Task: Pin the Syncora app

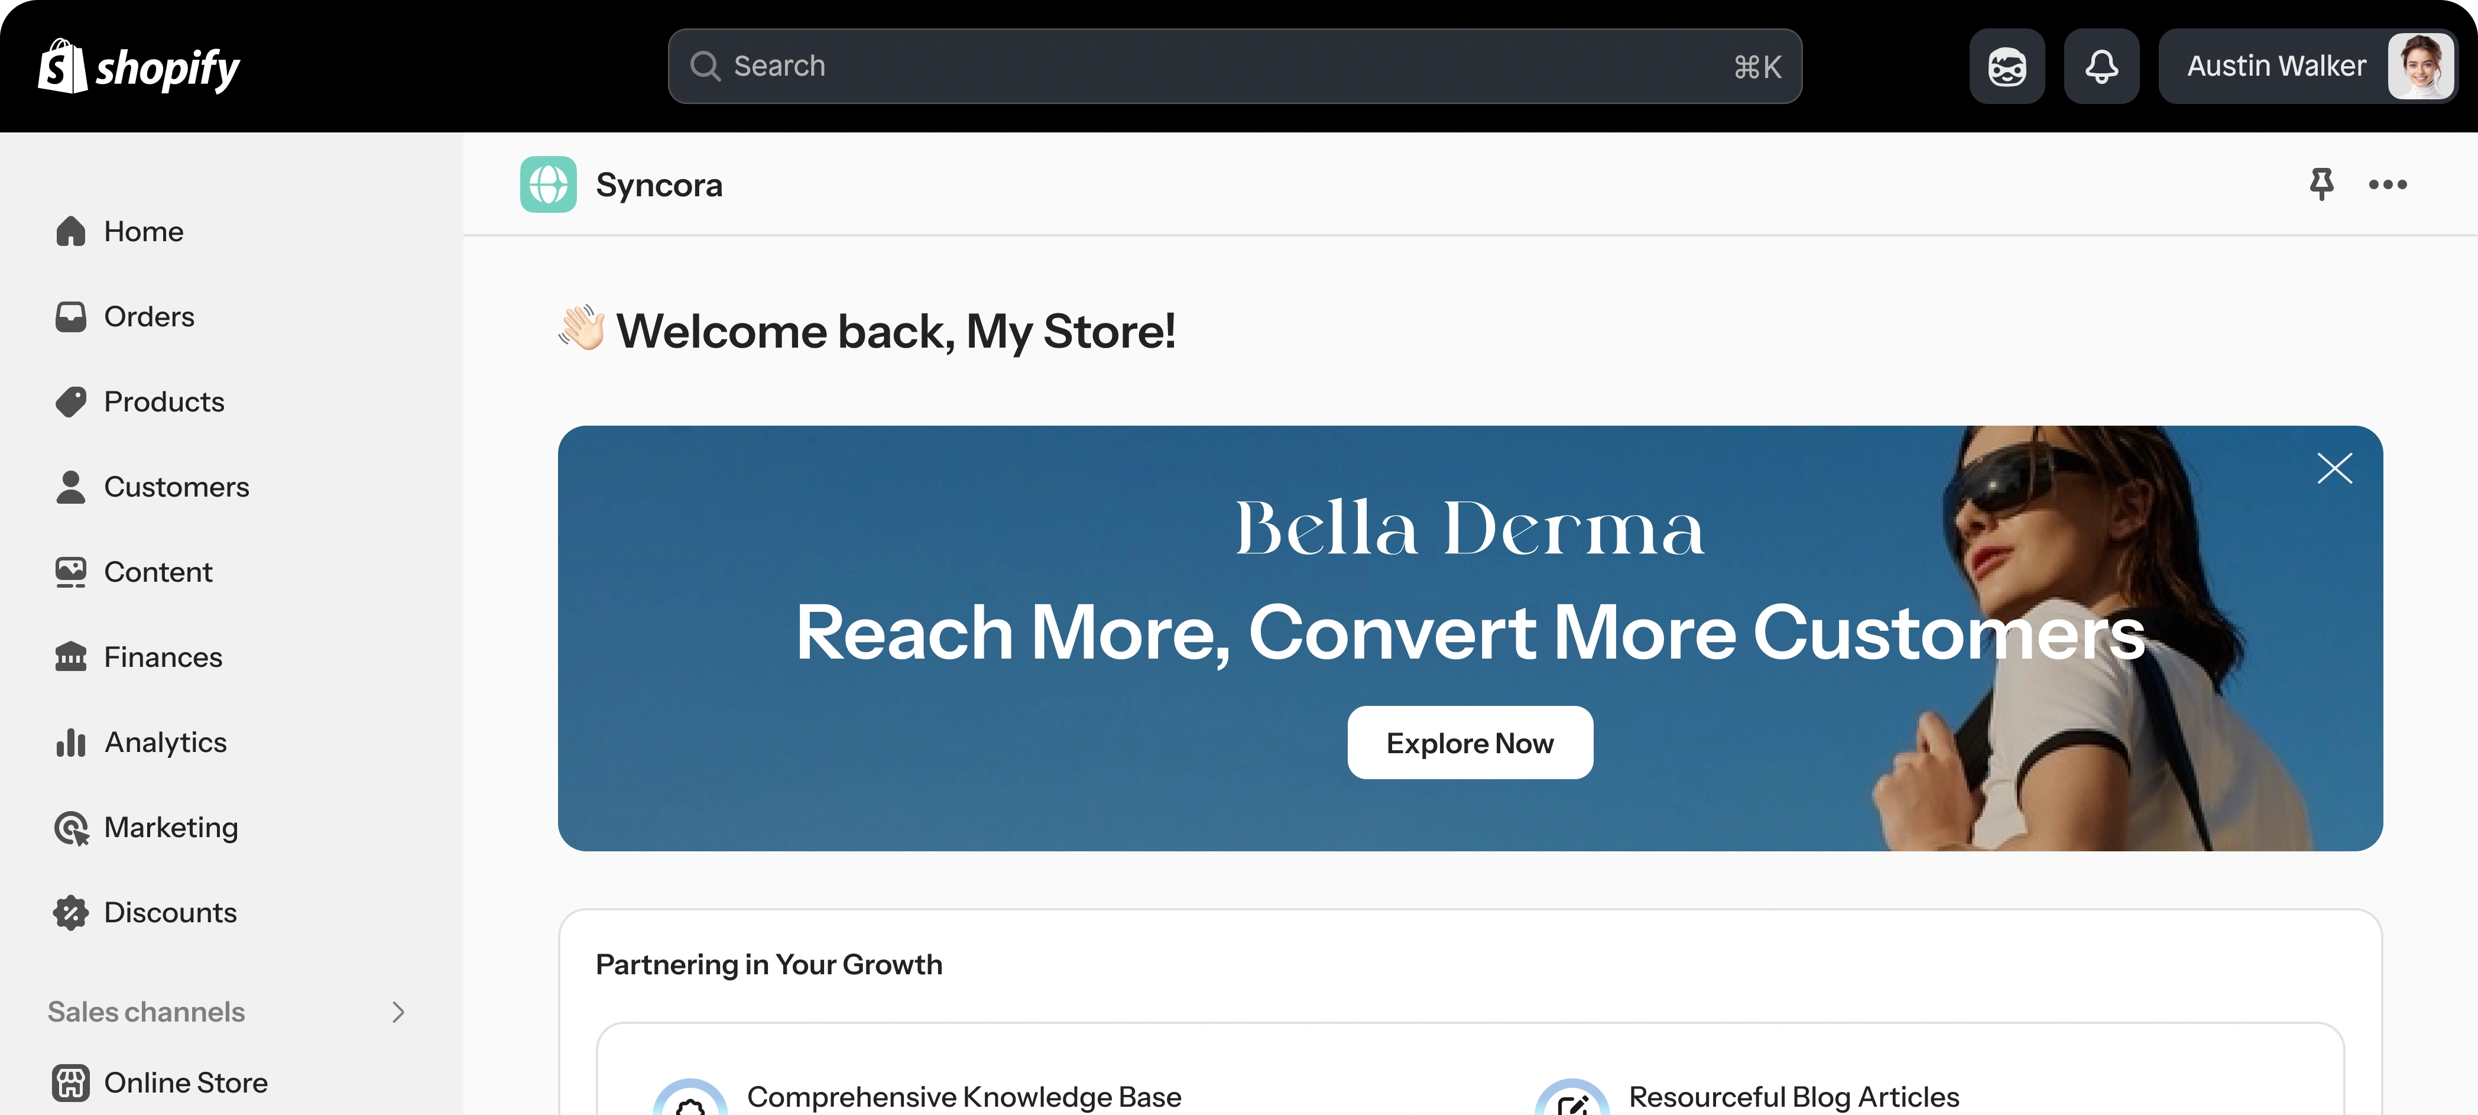Action: tap(2321, 184)
